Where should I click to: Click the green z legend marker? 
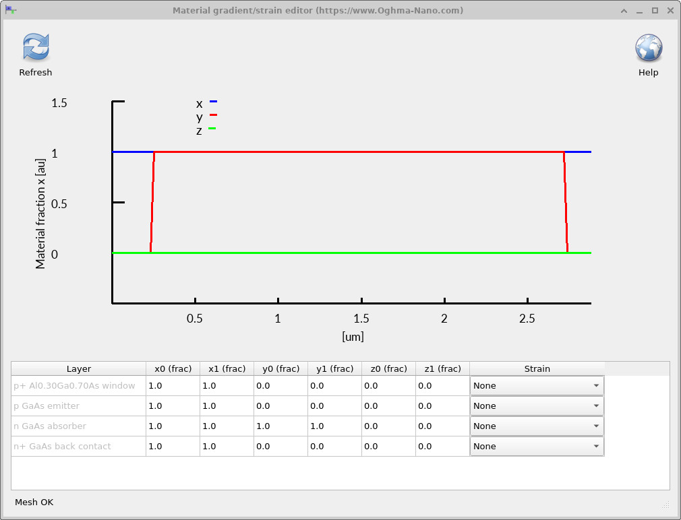(212, 129)
